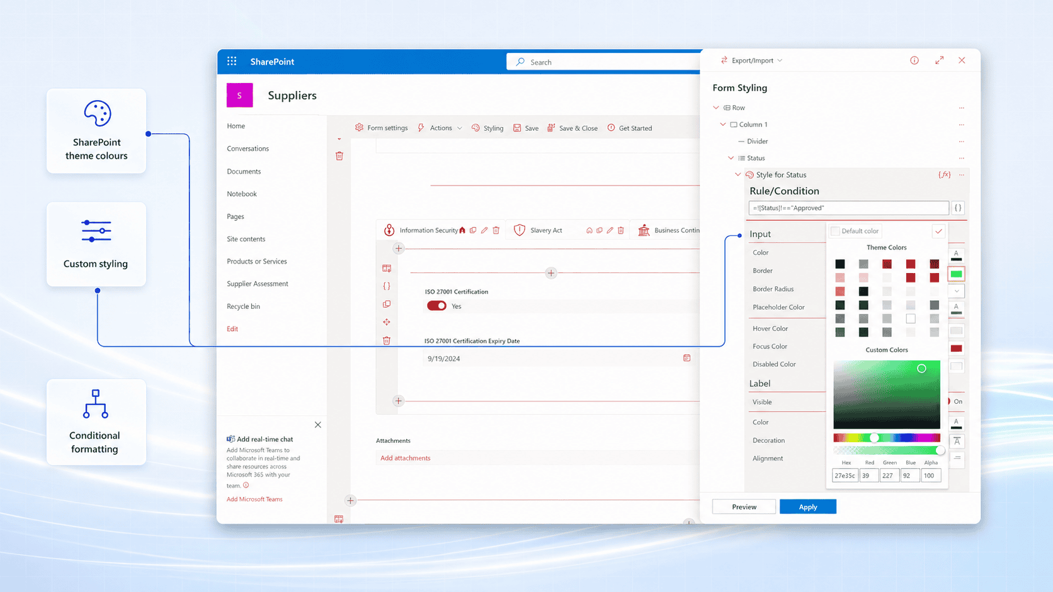Go to Home in site navigation
This screenshot has height=592, width=1053.
(236, 126)
